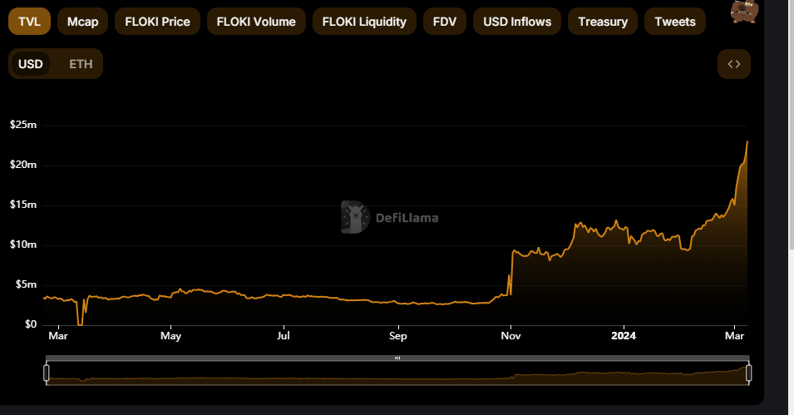794x415 pixels.
Task: Toggle the FDV series
Action: [445, 22]
